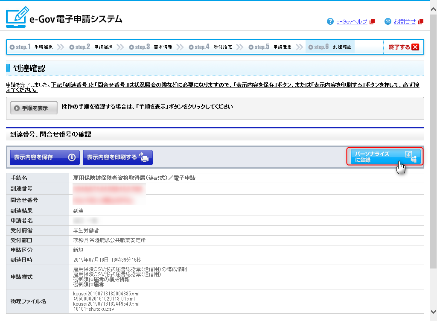This screenshot has height=321, width=437.
Task: Click the envelope icon beside お問合せ
Action: [387, 21]
